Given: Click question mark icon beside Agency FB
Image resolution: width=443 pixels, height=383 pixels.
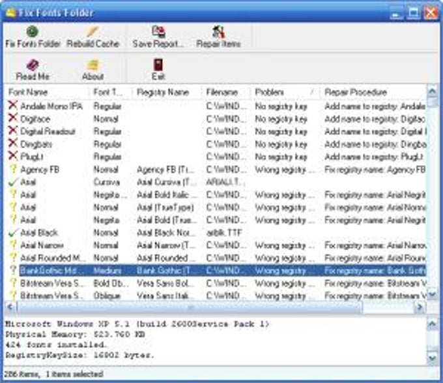Looking at the screenshot, I should click(x=13, y=169).
